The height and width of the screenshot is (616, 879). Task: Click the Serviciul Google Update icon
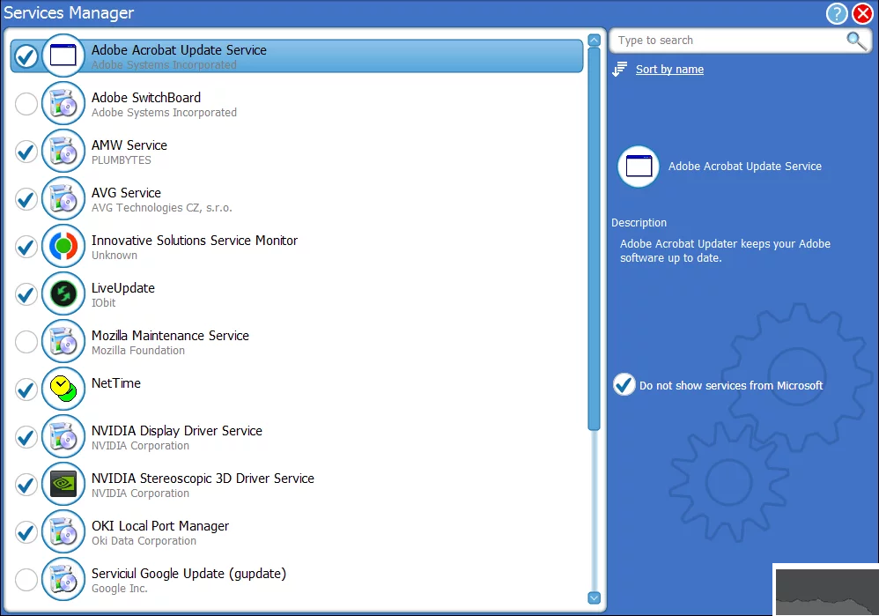click(x=63, y=580)
